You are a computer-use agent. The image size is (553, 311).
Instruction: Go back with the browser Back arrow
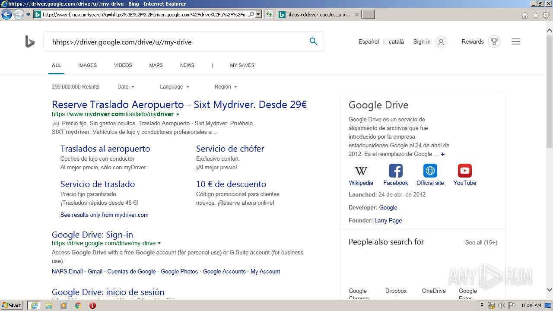(x=6, y=15)
